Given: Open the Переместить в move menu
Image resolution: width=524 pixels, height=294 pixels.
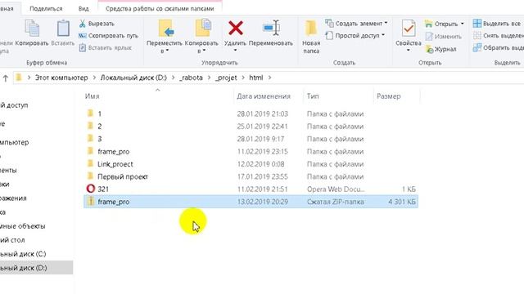Looking at the screenshot, I should (165, 37).
